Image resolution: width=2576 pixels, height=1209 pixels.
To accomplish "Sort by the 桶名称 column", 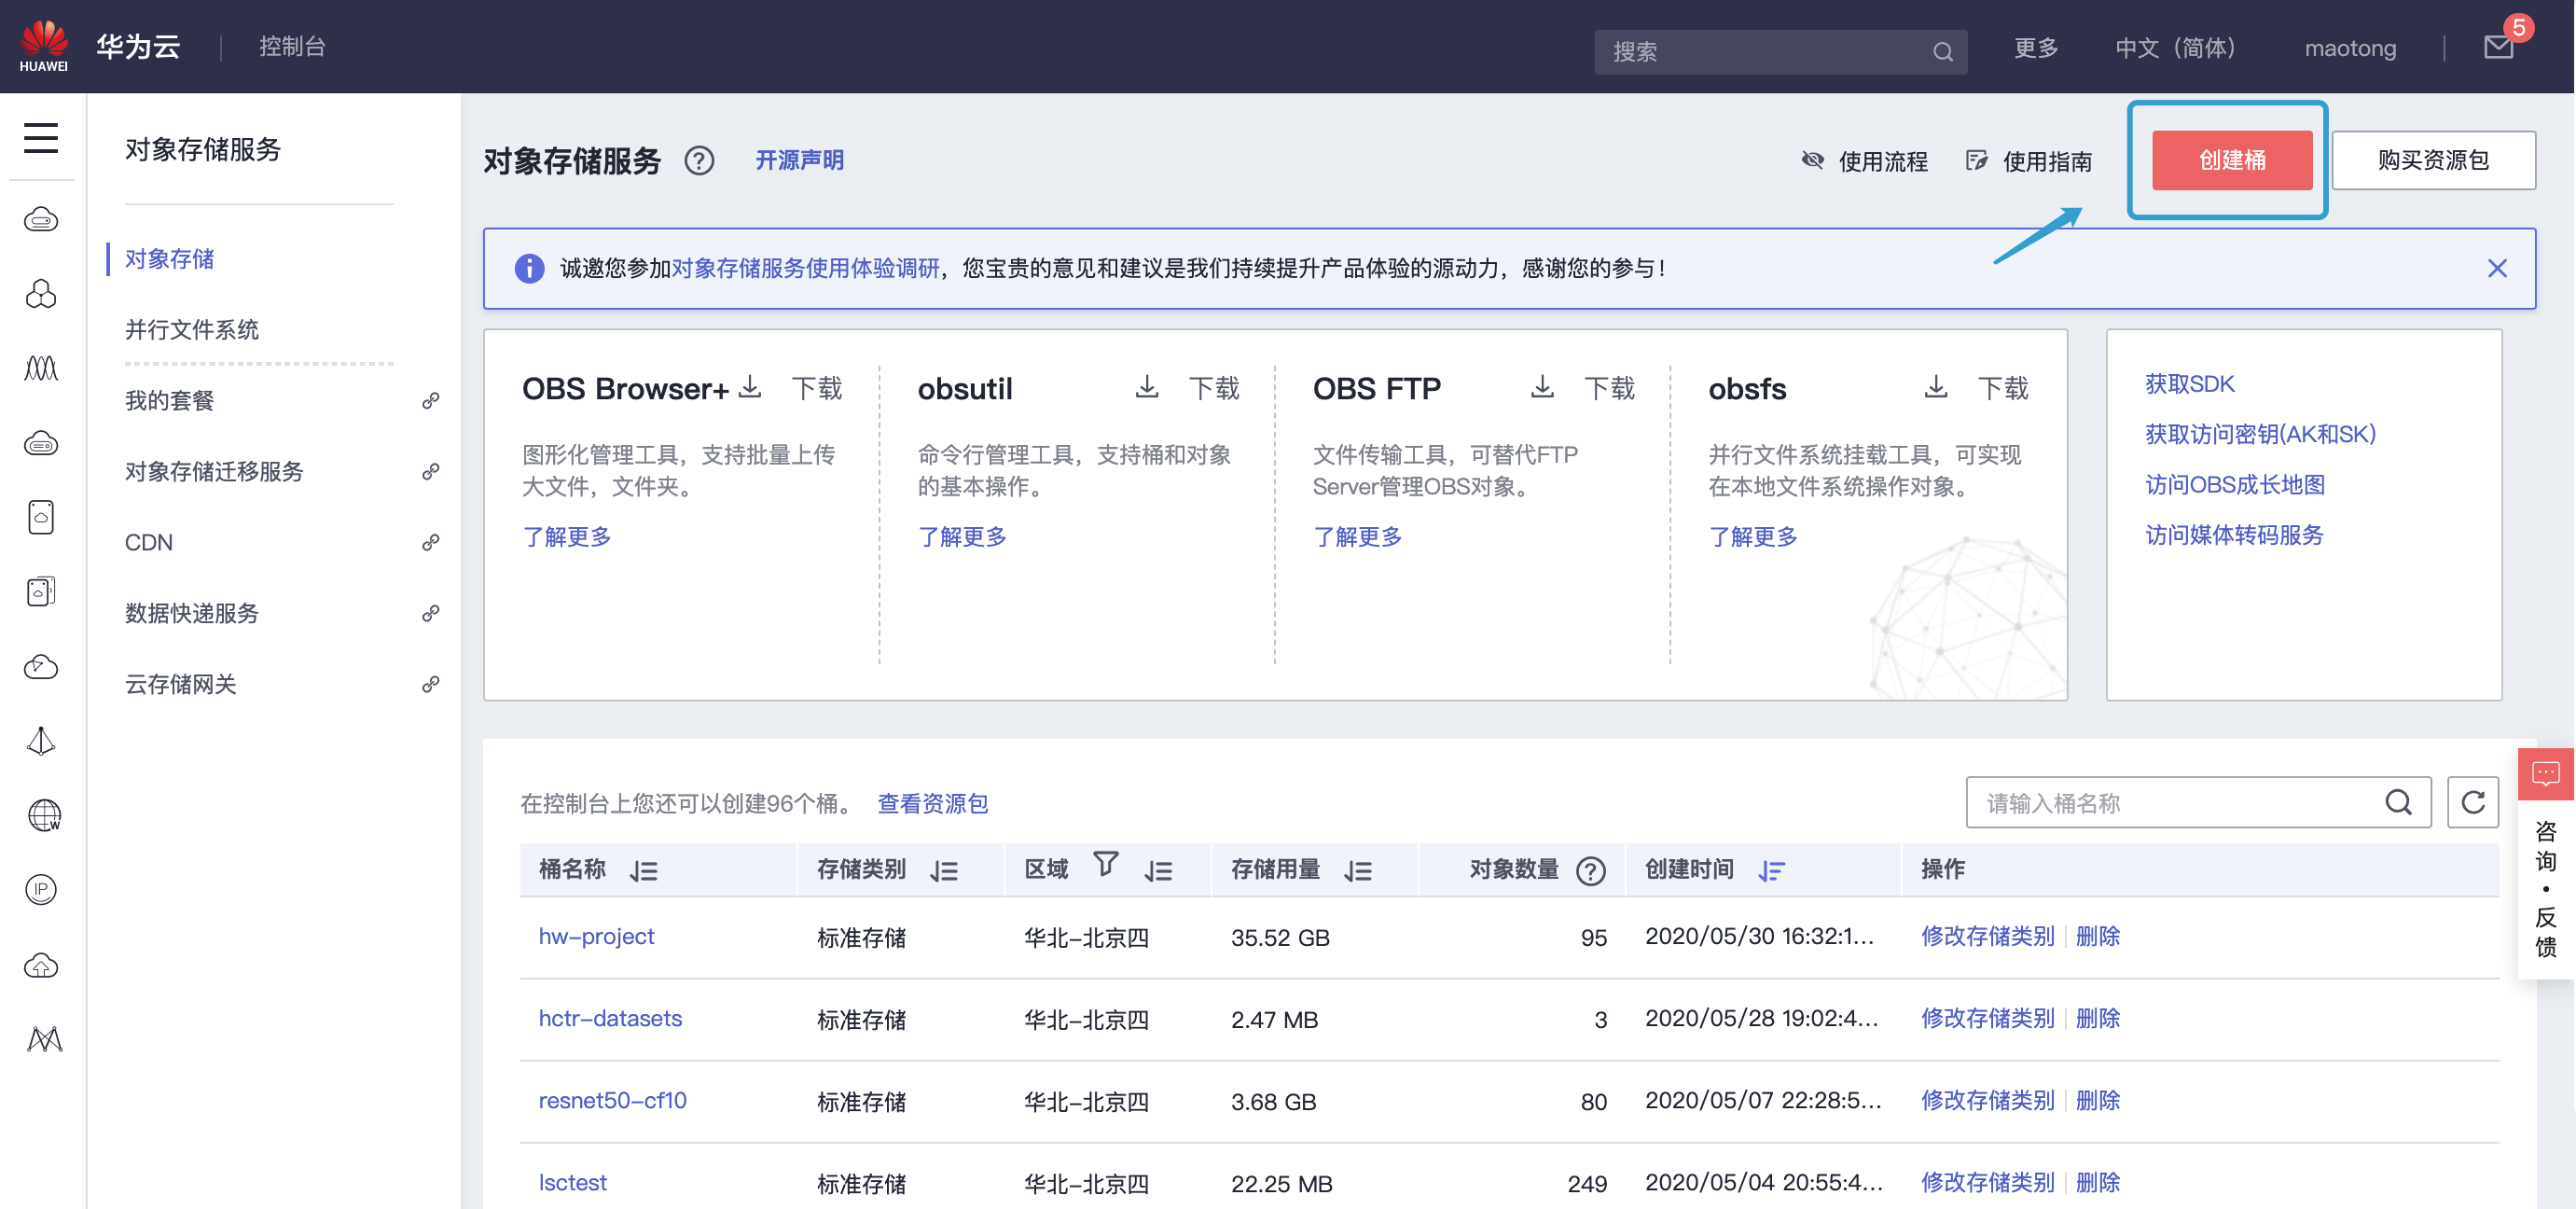I will [x=644, y=871].
